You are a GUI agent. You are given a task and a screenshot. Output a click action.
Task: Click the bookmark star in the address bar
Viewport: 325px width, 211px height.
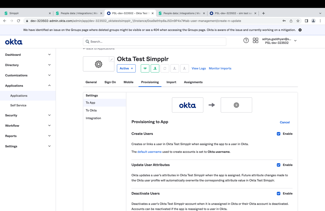[x=298, y=21]
